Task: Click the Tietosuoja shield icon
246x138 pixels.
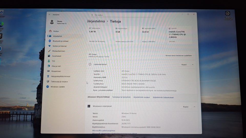Action: [x=48, y=81]
